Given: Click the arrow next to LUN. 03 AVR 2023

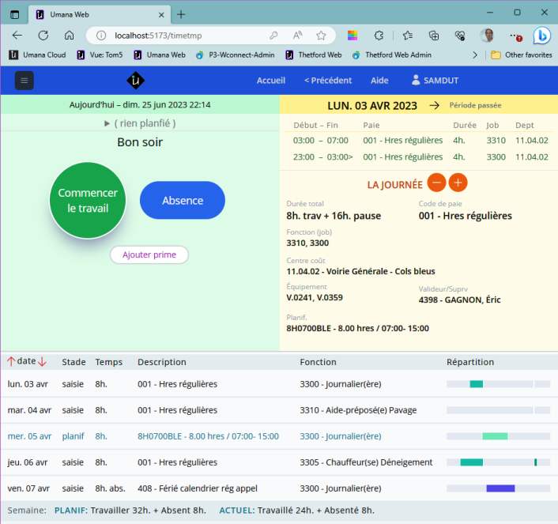Looking at the screenshot, I should pyautogui.click(x=434, y=105).
